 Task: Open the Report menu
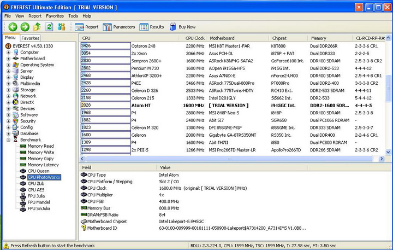click(35, 16)
